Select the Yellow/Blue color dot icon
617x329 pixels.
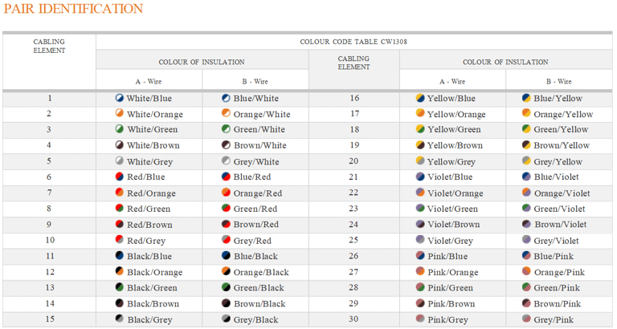[x=420, y=98]
